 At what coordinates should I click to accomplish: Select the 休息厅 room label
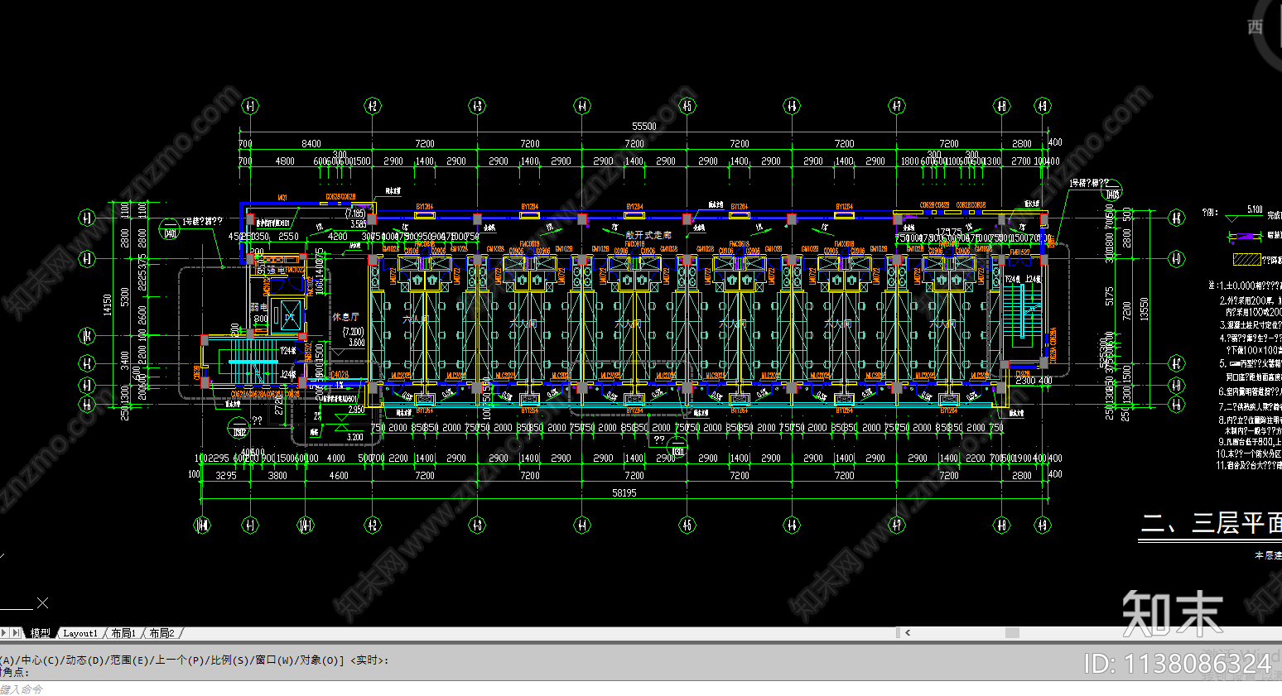tap(345, 317)
